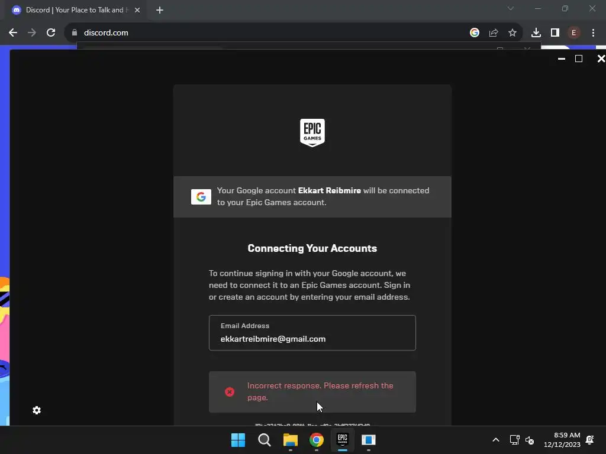Reload the Discord page
The image size is (606, 454).
pos(51,33)
